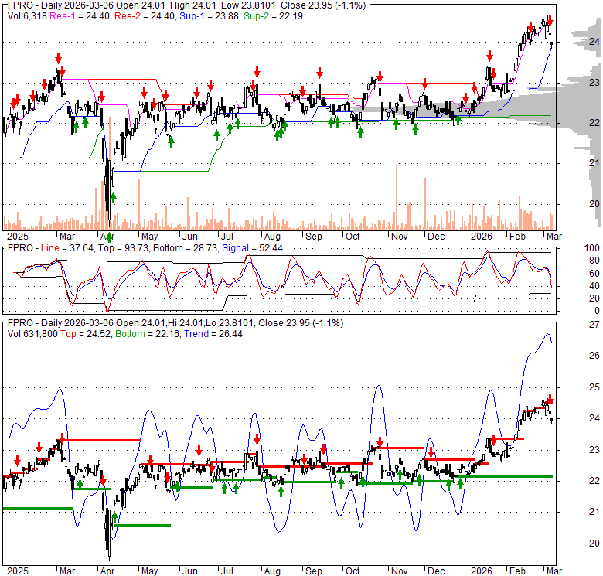Click the latest red arrow at the top-right of the top price chart
Viewport: 603px width, 576px height.
pos(550,20)
